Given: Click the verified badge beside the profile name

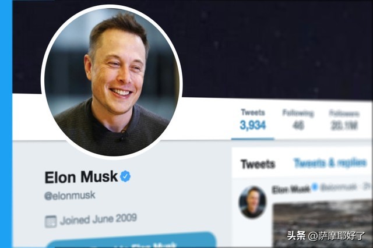Looking at the screenshot, I should 125,176.
